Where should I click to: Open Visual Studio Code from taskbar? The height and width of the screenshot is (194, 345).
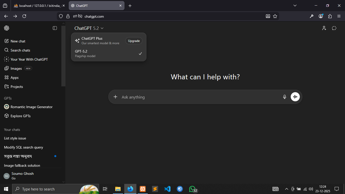(x=167, y=189)
